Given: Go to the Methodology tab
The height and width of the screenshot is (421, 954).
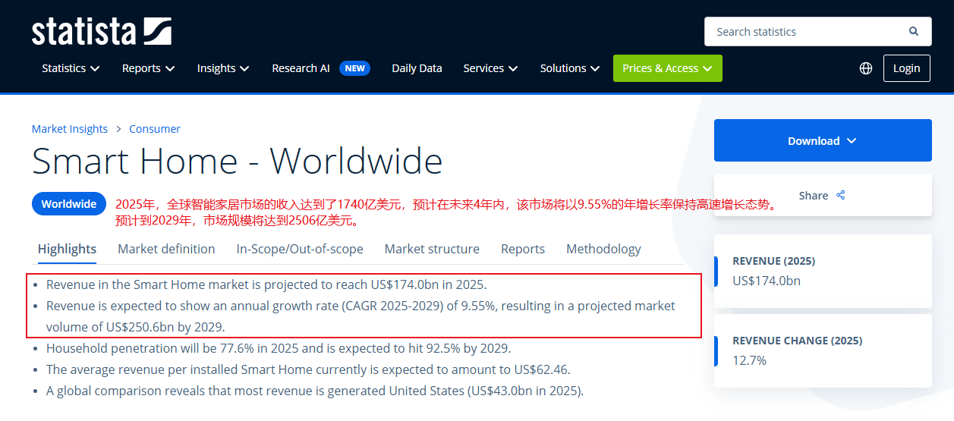Looking at the screenshot, I should click(x=603, y=249).
